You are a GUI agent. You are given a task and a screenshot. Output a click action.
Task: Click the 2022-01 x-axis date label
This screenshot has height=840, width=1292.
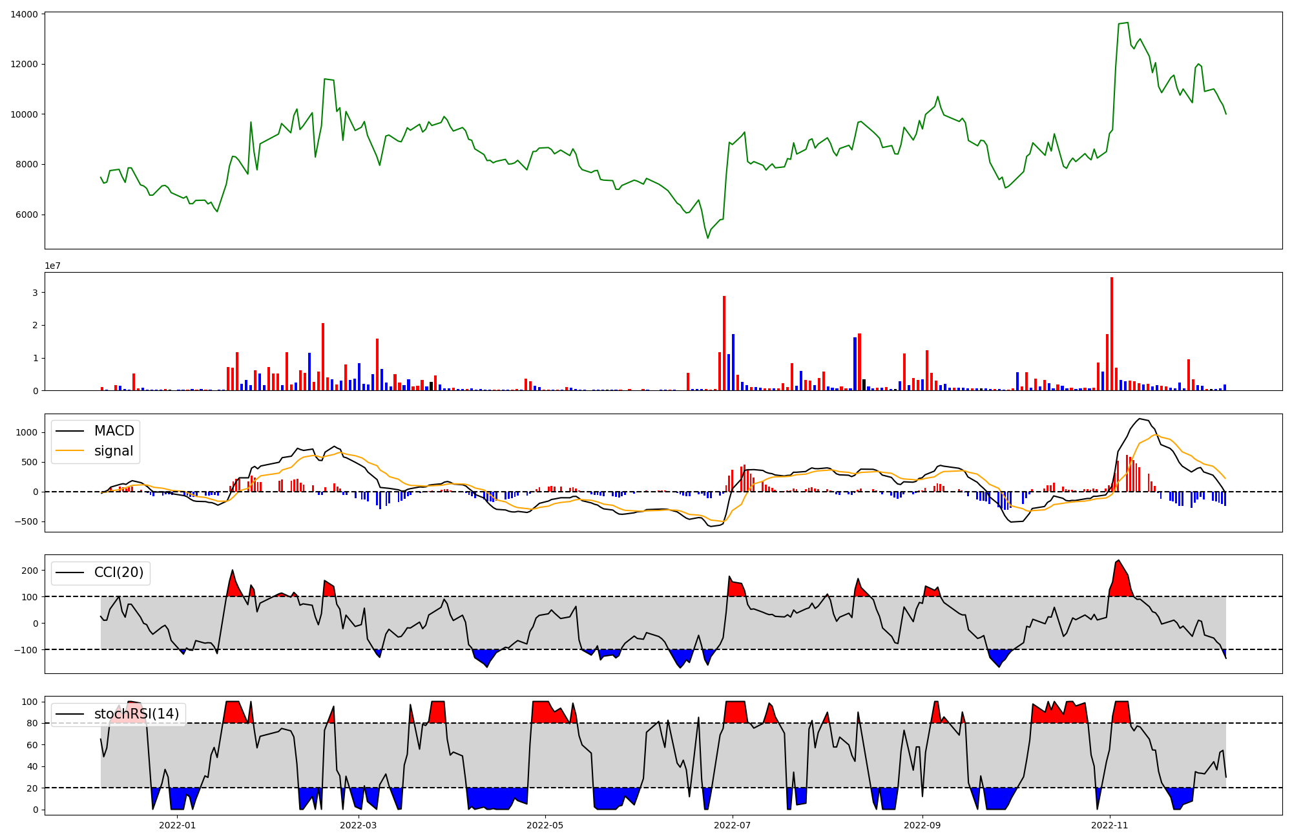pyautogui.click(x=177, y=825)
